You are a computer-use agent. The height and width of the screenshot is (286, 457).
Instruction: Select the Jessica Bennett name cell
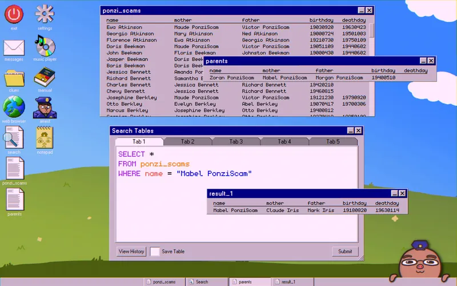(x=129, y=72)
